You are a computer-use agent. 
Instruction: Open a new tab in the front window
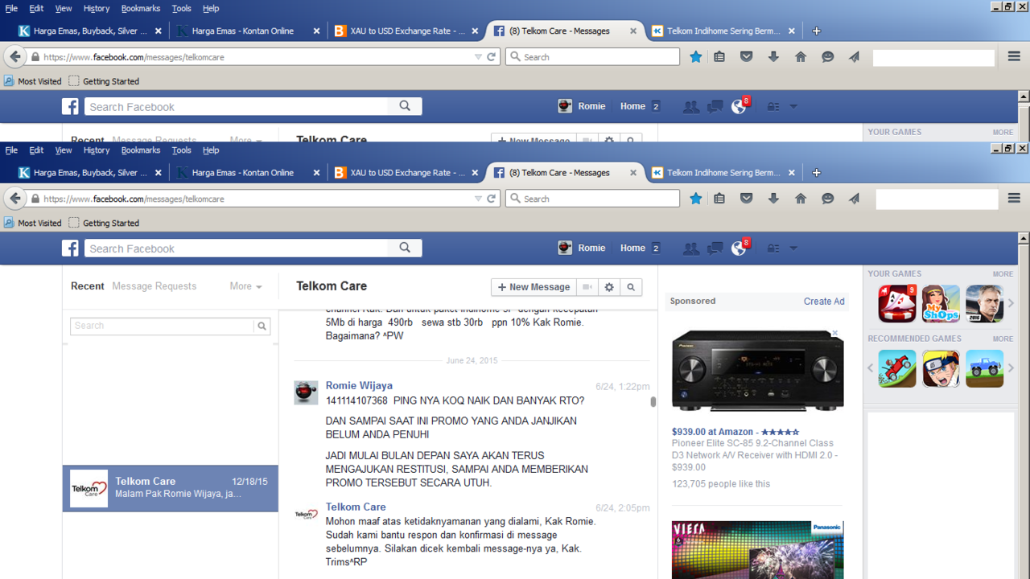coord(816,173)
